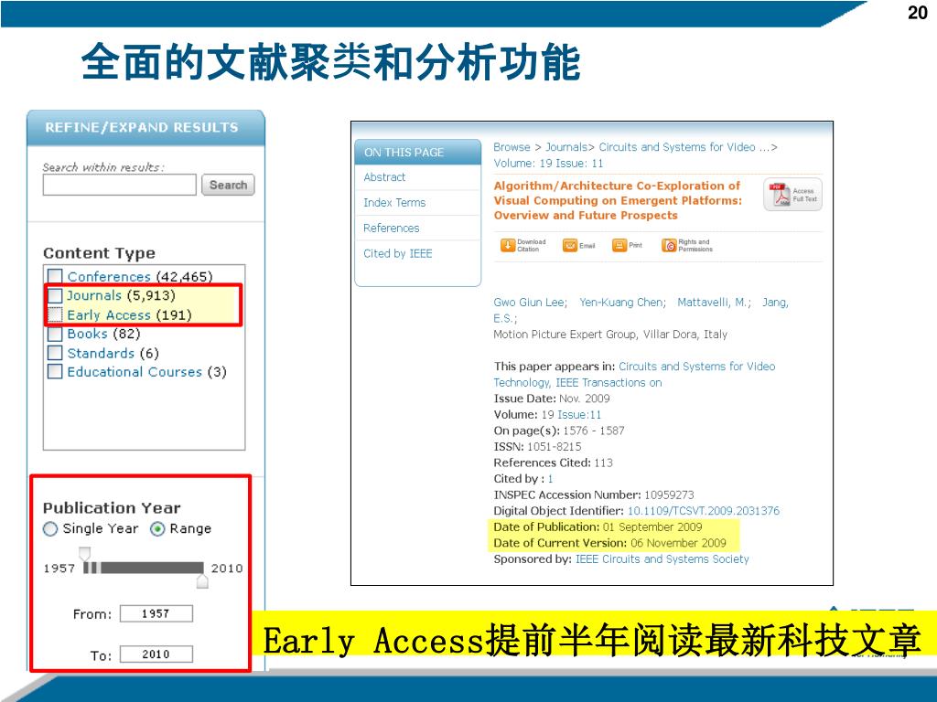This screenshot has width=937, height=702.
Task: Click the Standards content type link
Action: (101, 354)
